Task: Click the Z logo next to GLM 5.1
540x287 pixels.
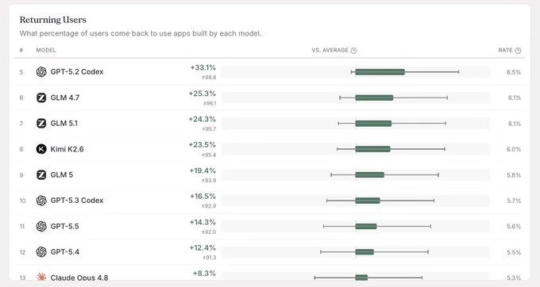Action: click(x=41, y=124)
